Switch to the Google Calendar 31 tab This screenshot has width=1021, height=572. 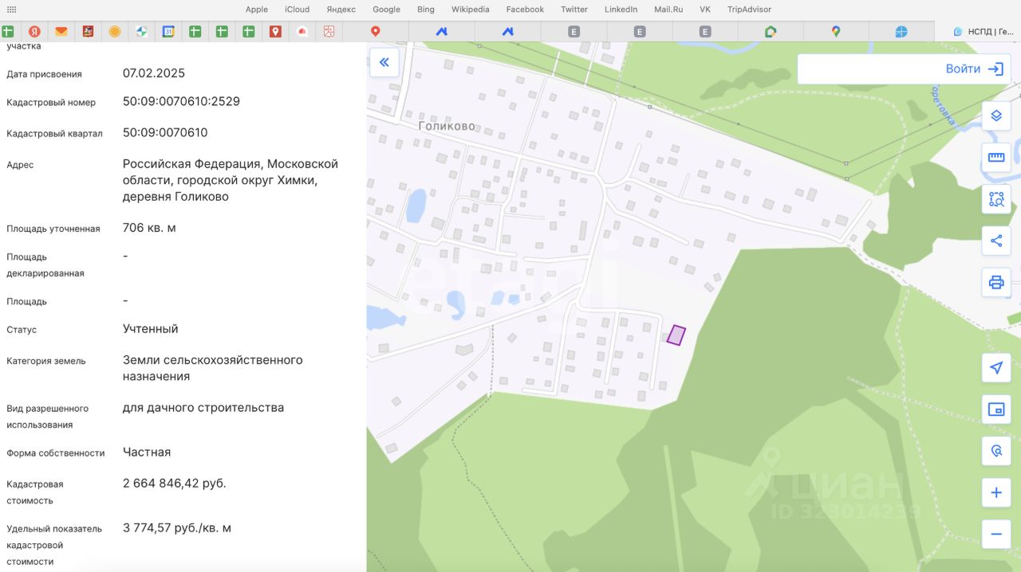pos(168,32)
